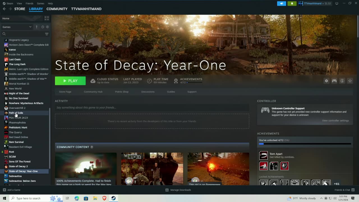The image size is (359, 202).
Task: Click the library search magnifier icon
Action: point(4,34)
